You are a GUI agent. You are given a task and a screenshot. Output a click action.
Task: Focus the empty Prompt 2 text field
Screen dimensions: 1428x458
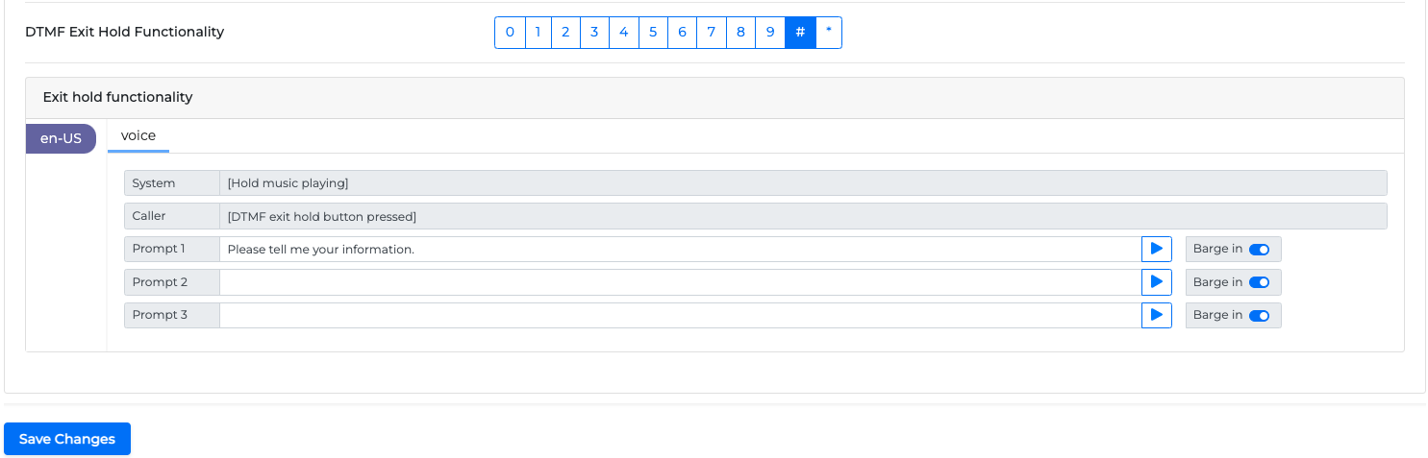[x=680, y=282]
